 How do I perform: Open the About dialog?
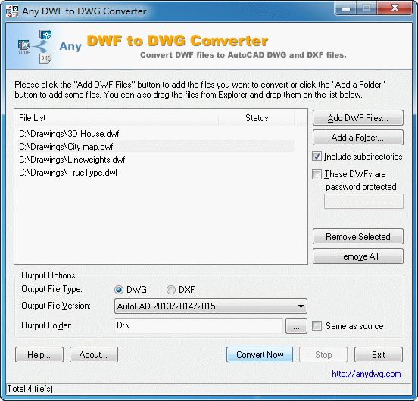[94, 355]
